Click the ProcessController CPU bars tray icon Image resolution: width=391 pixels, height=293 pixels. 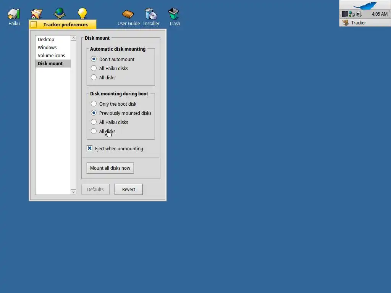point(345,14)
